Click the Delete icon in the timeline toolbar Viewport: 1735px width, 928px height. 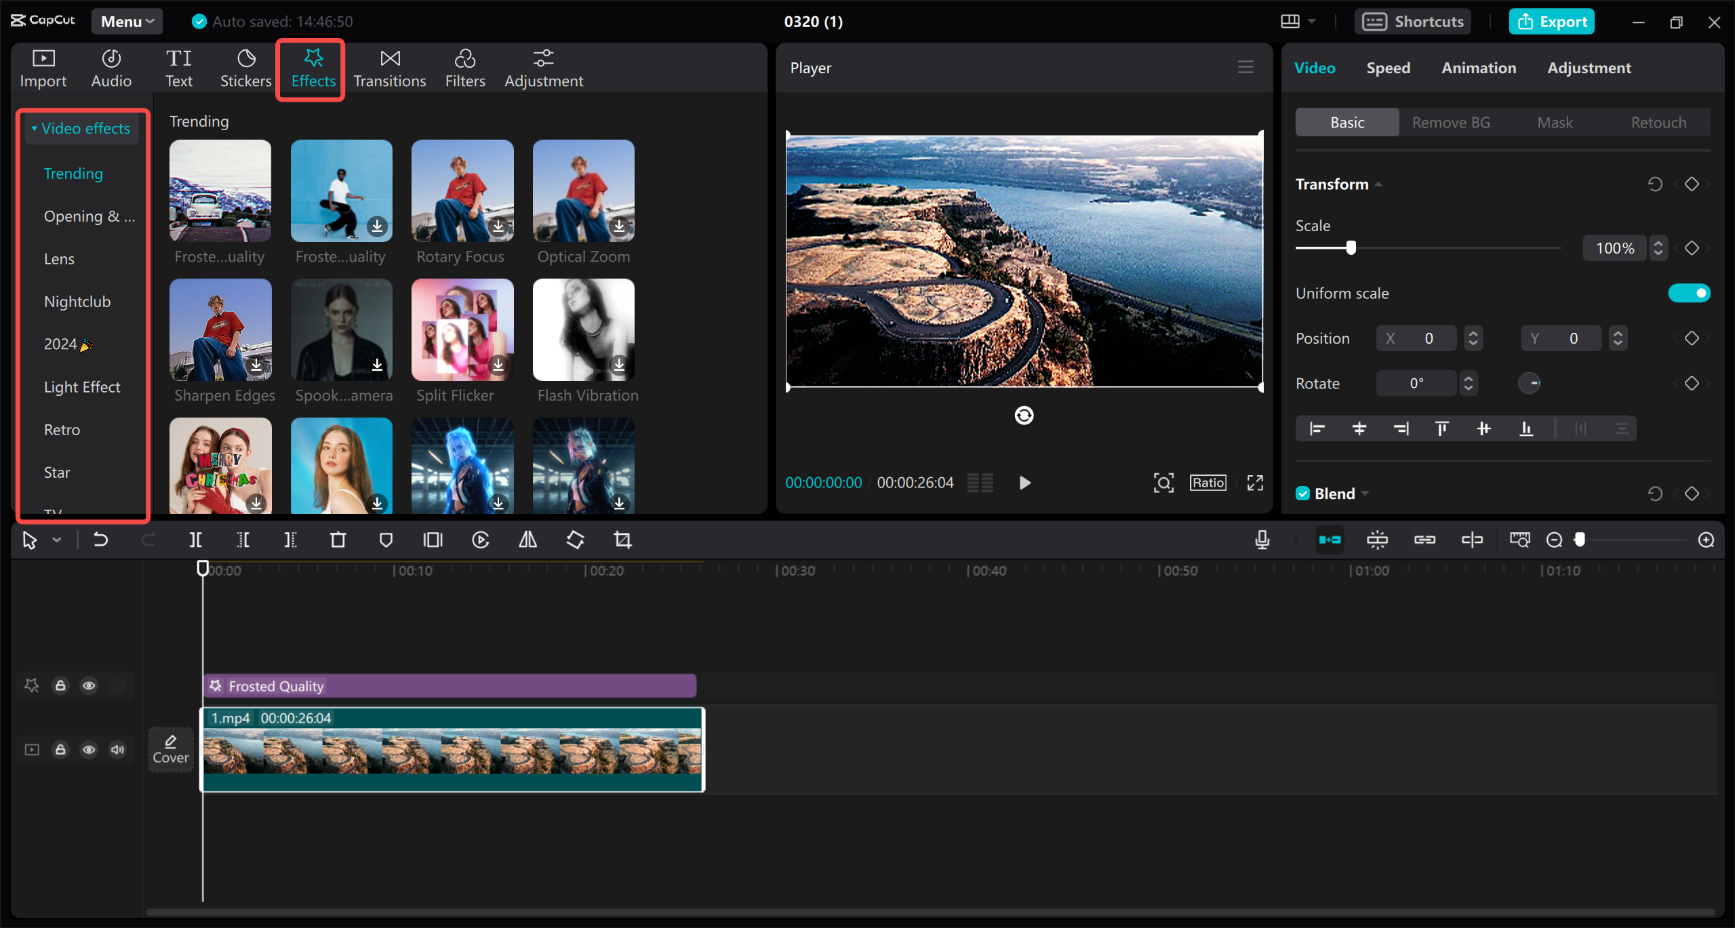(338, 540)
